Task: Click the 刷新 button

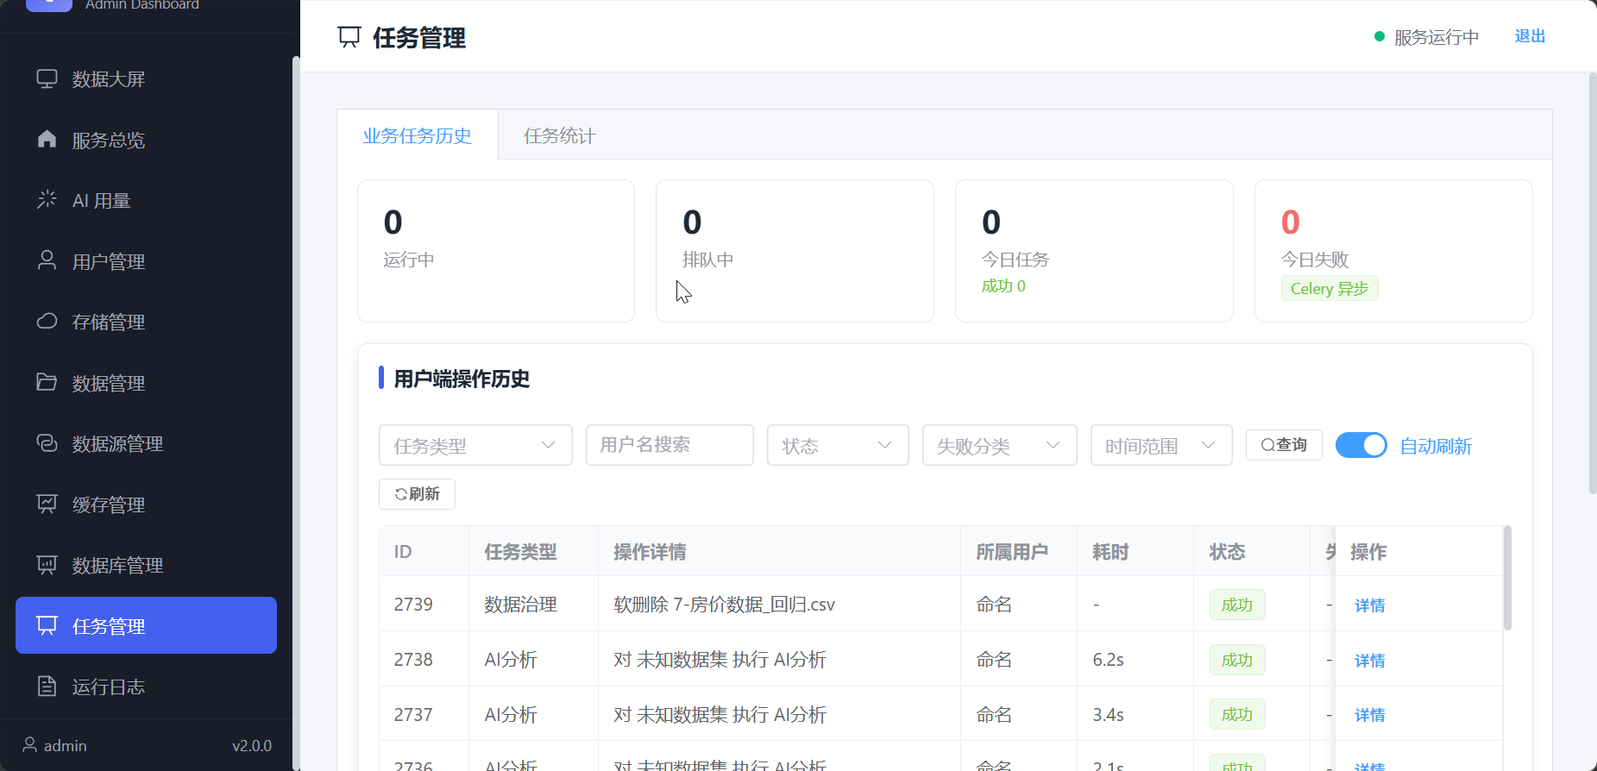Action: pos(417,494)
